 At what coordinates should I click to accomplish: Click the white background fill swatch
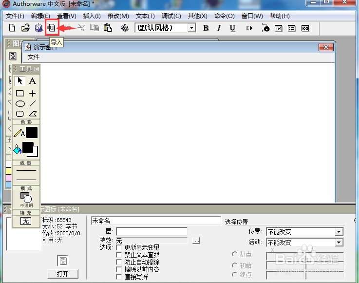tap(35, 154)
